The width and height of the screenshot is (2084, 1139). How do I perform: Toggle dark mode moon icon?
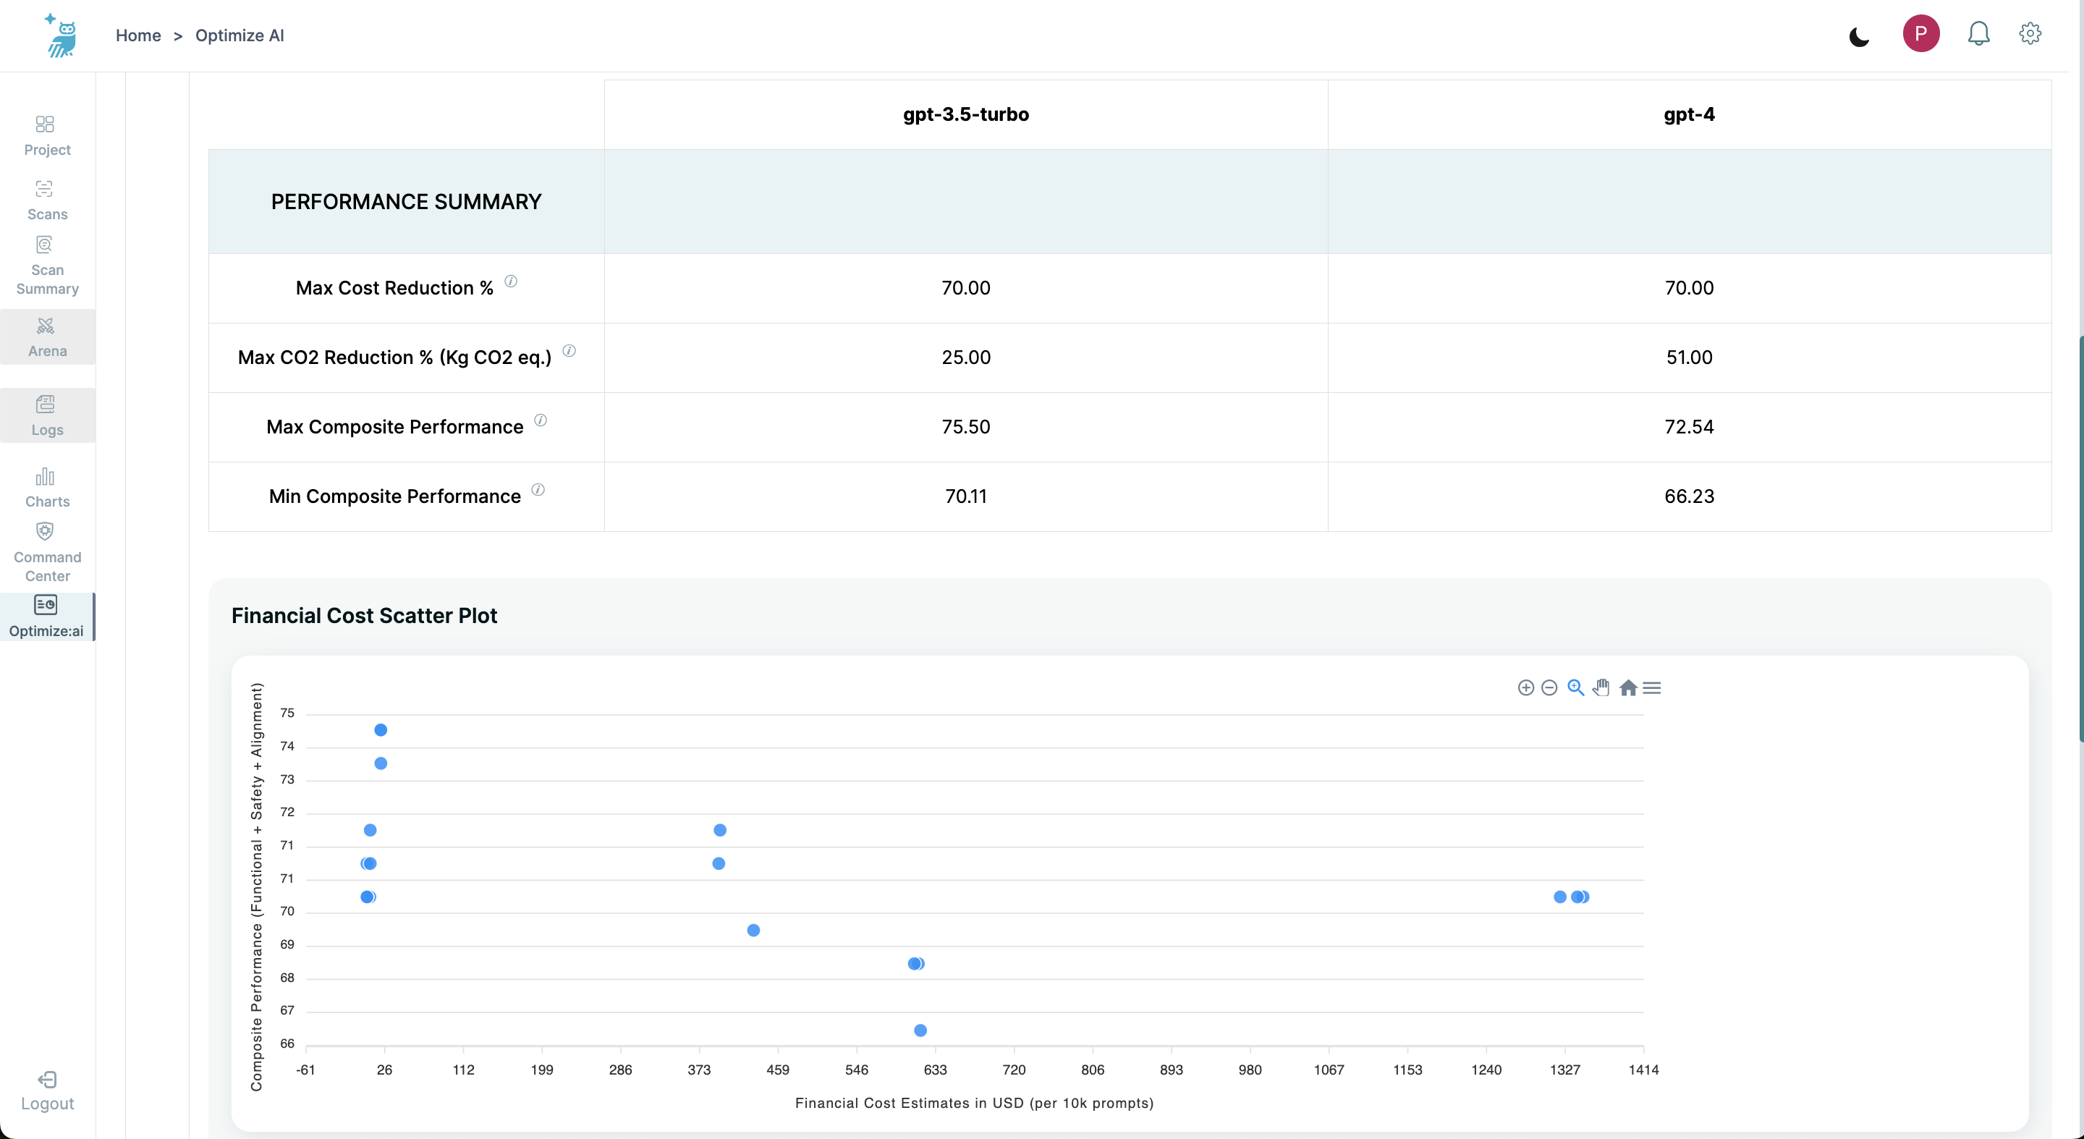[1859, 36]
